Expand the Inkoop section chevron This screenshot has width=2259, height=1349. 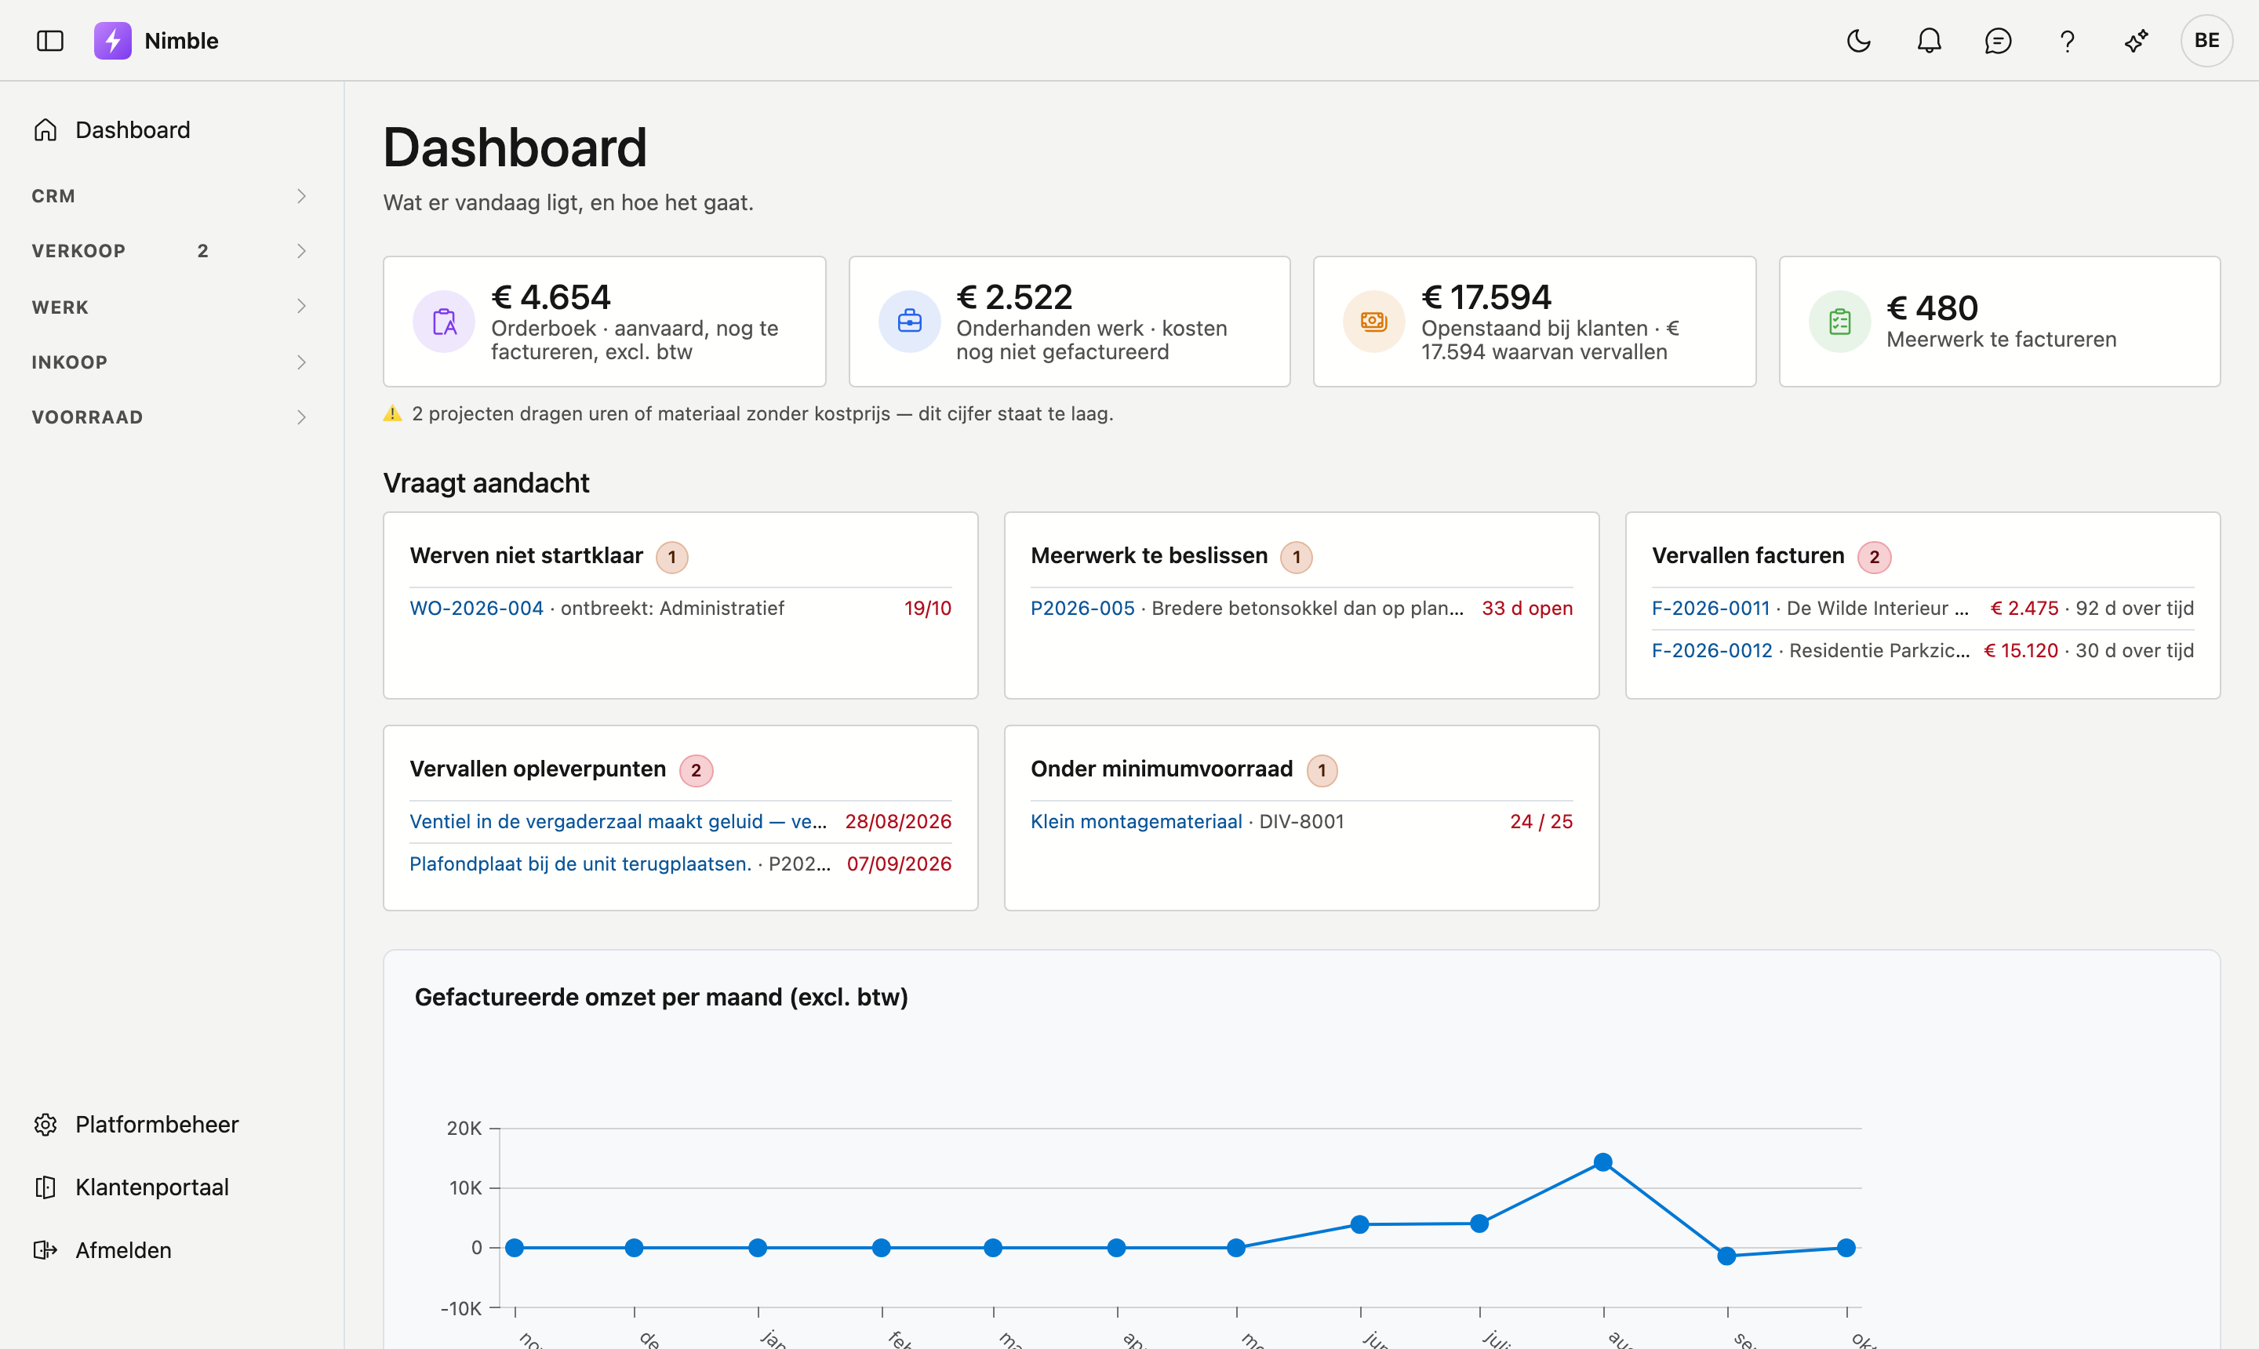(x=301, y=362)
